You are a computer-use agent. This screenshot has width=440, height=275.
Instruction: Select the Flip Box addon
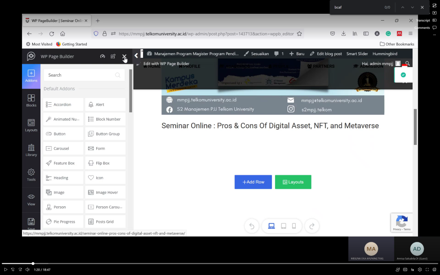pos(105,163)
